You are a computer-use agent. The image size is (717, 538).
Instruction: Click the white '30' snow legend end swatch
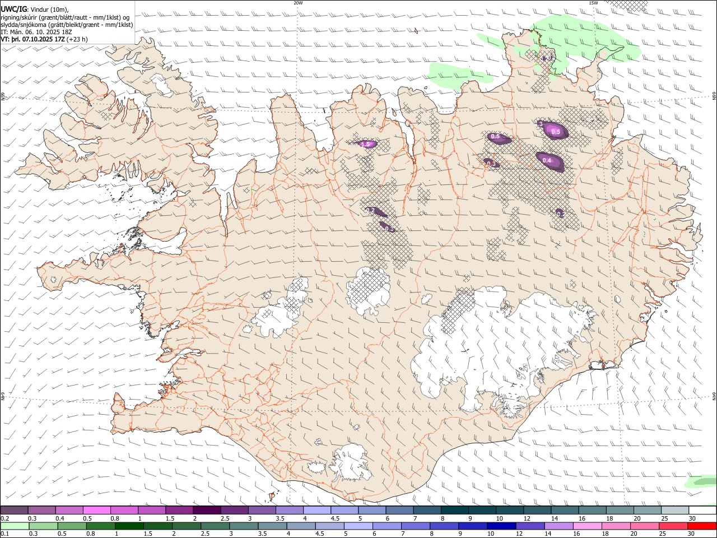[703, 510]
